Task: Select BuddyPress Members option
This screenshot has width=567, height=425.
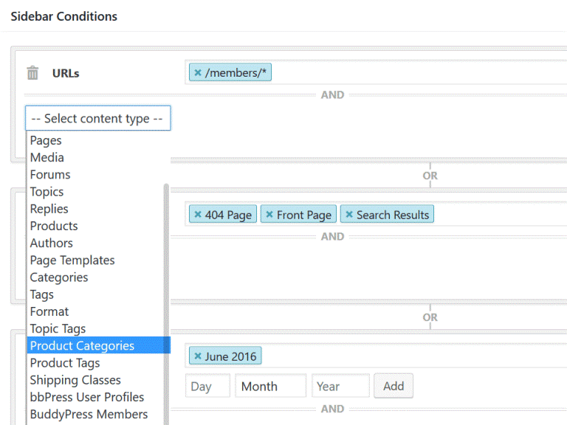Action: coord(95,414)
